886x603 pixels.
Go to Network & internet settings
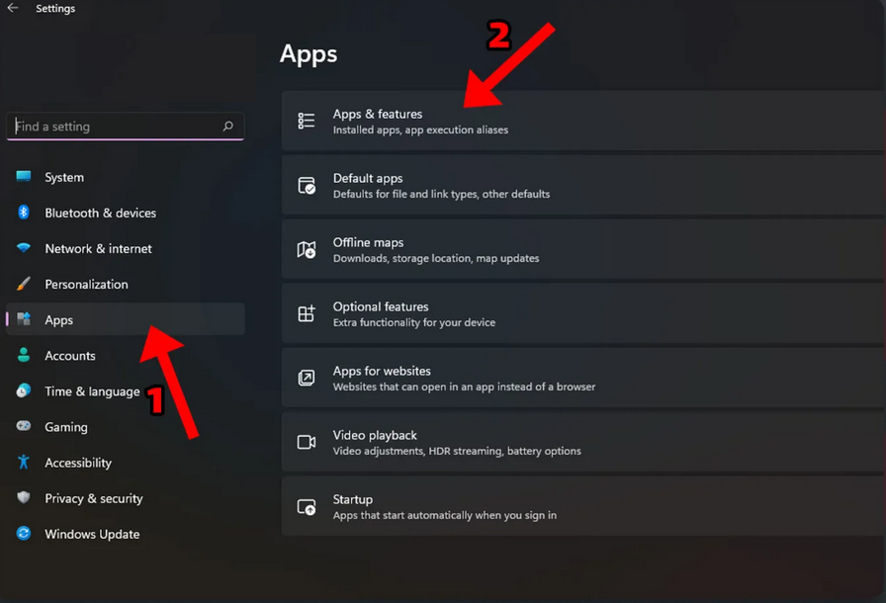pos(98,249)
